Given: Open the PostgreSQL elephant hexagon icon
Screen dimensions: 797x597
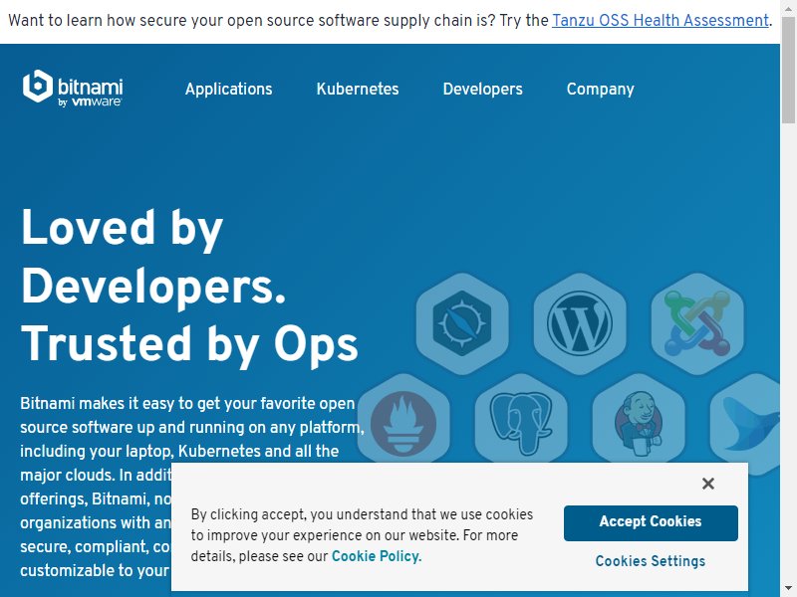Looking at the screenshot, I should [x=521, y=418].
